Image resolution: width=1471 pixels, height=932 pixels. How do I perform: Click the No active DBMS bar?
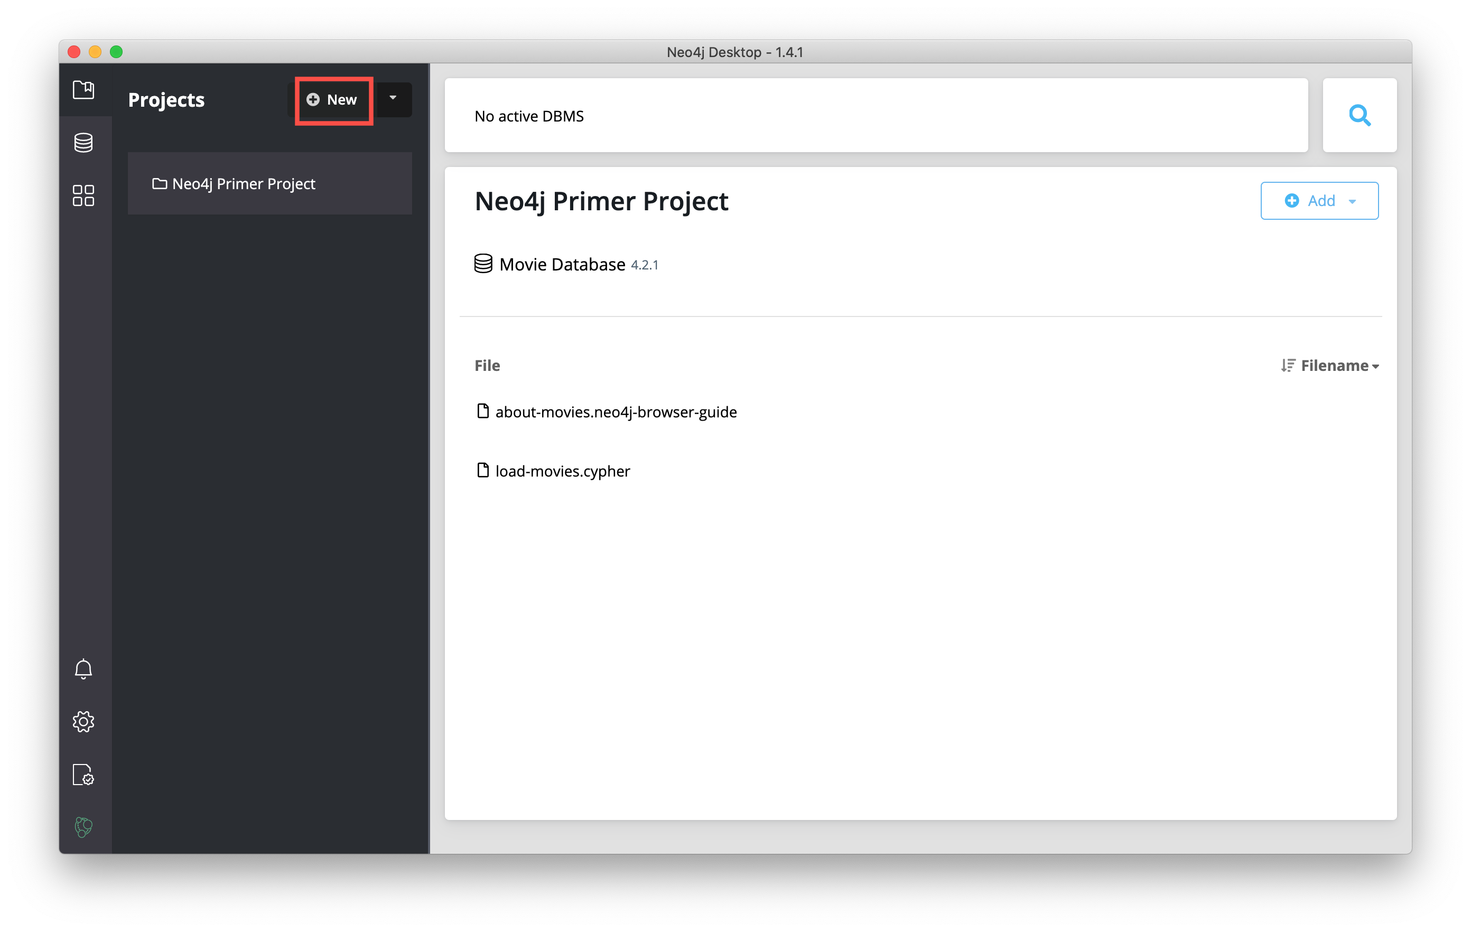click(x=876, y=115)
